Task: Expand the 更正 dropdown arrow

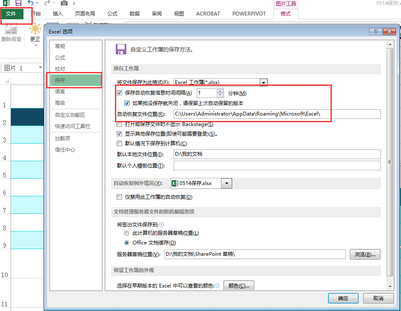Action: 36,45
